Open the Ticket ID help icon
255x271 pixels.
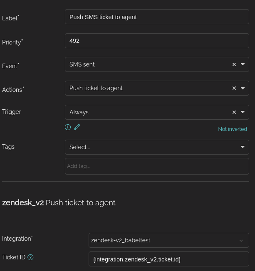[x=30, y=257]
